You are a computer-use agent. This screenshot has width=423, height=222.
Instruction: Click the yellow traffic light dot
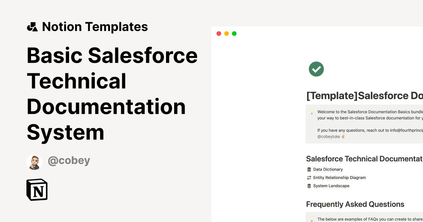pyautogui.click(x=226, y=33)
